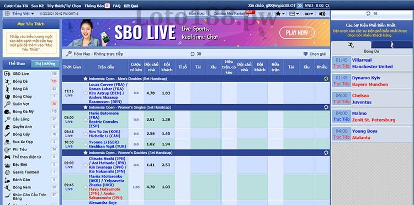Expand the Chọn giải league filter
The image size is (414, 205).
[315, 54]
